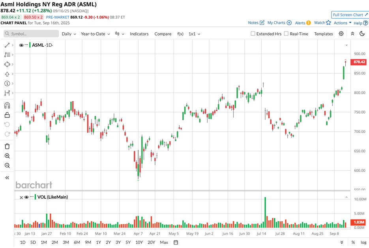
Task: Click the ASML series green color swatch
Action: pos(30,45)
